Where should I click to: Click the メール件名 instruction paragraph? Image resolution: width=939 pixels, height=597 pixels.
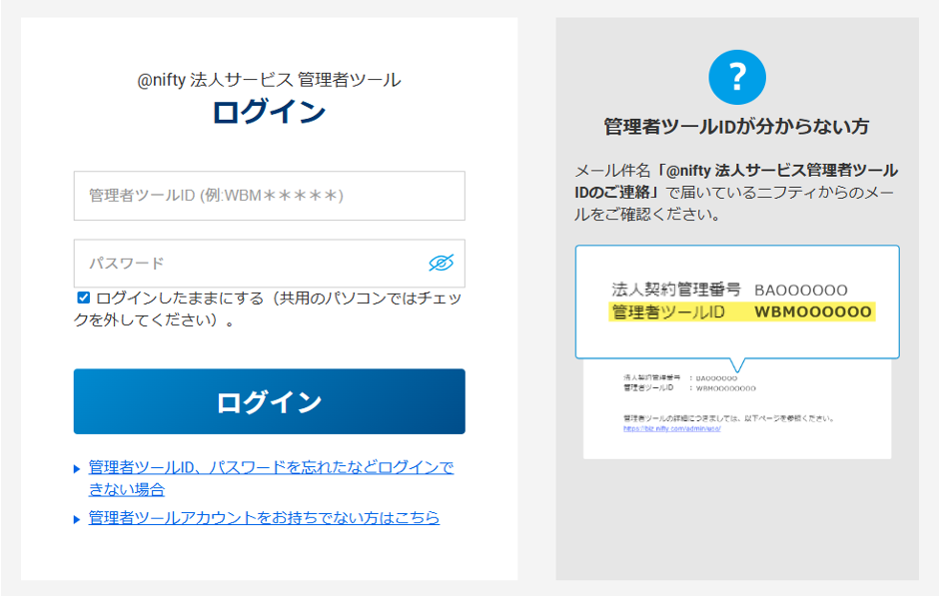point(736,193)
